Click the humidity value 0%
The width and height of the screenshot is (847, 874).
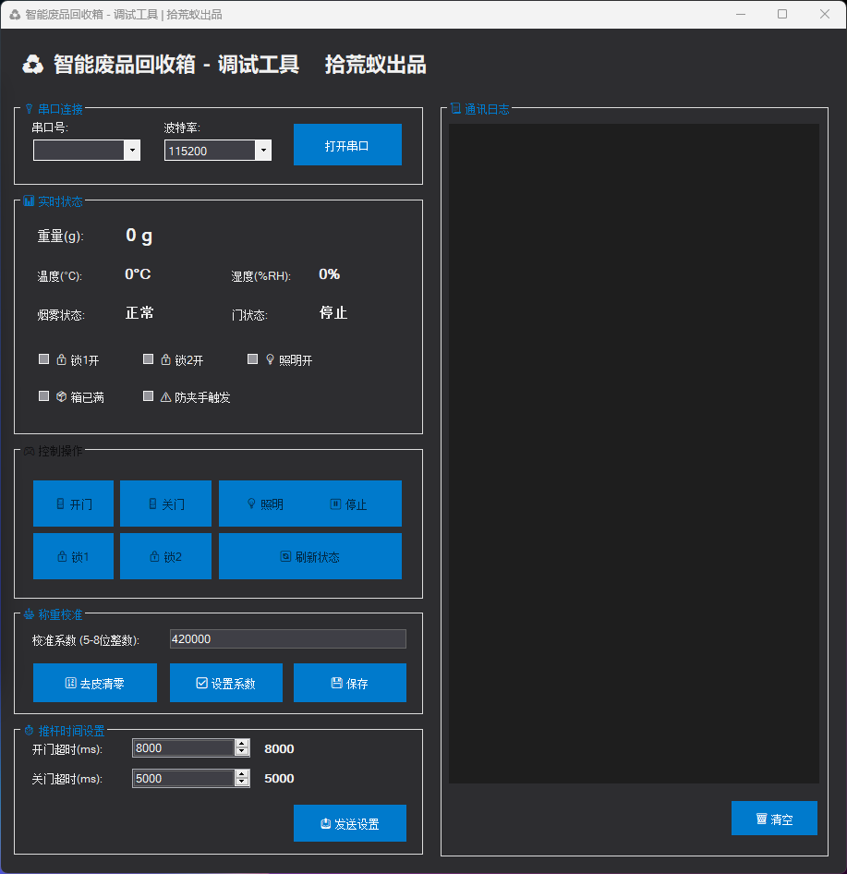pos(330,274)
